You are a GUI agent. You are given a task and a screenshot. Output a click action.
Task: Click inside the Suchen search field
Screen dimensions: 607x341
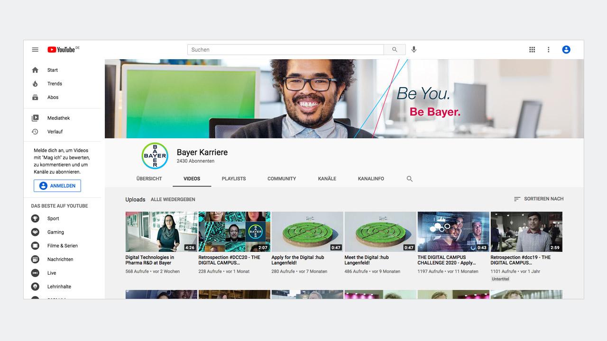[x=285, y=50]
